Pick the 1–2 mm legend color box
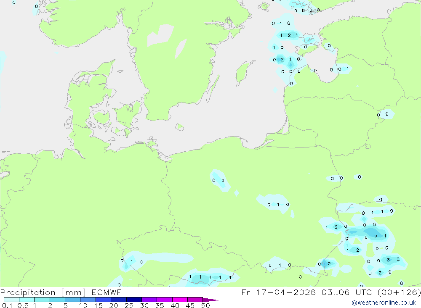Viewport: 421px width, 308px height. tap(42, 300)
